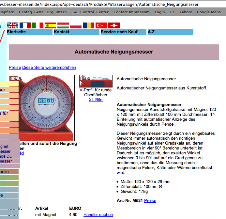The image size is (226, 219).
Task: Open the XL-Bild link under V-Profil
Action: click(x=96, y=100)
